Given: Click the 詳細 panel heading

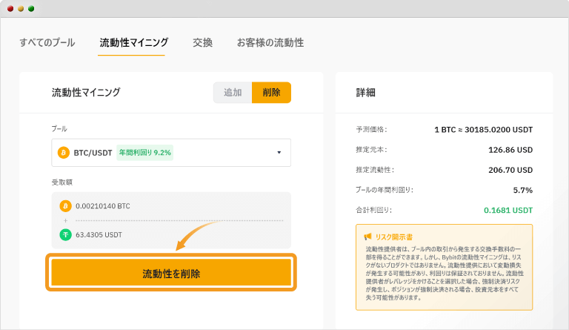Looking at the screenshot, I should point(365,93).
